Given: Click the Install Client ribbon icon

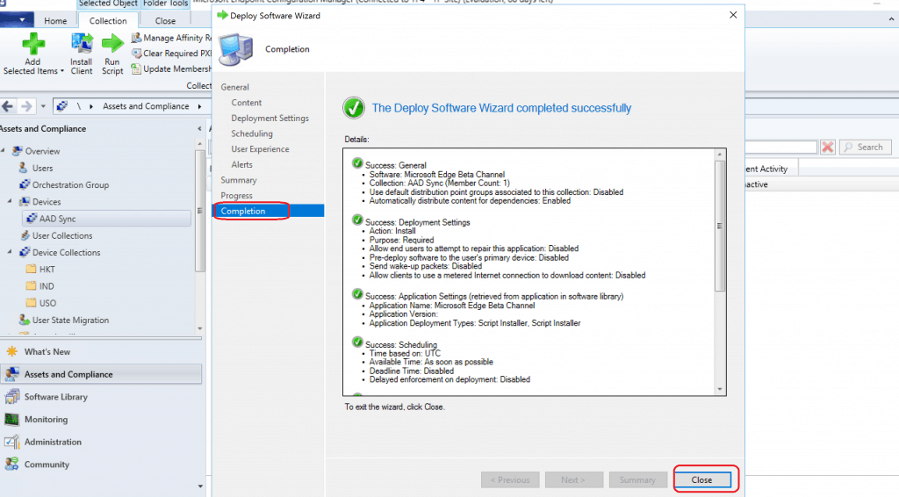Looking at the screenshot, I should click(x=82, y=44).
